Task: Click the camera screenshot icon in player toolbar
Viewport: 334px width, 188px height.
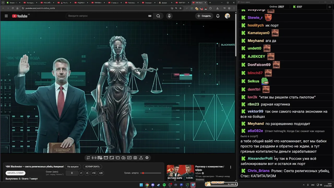Action: (135, 158)
